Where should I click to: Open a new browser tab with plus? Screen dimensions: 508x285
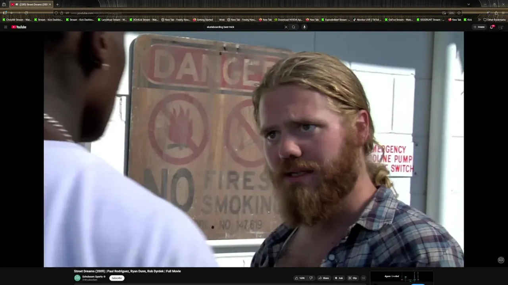[x=57, y=4]
